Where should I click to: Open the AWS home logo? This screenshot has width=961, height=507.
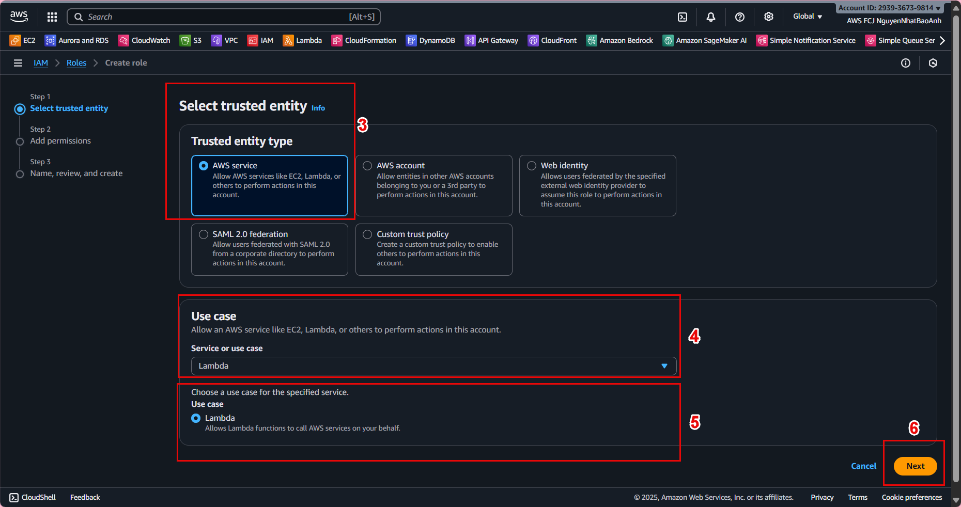19,17
